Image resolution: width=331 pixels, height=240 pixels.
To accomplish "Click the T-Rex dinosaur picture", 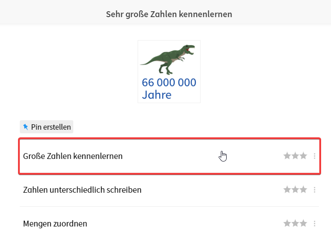I will pos(167,59).
